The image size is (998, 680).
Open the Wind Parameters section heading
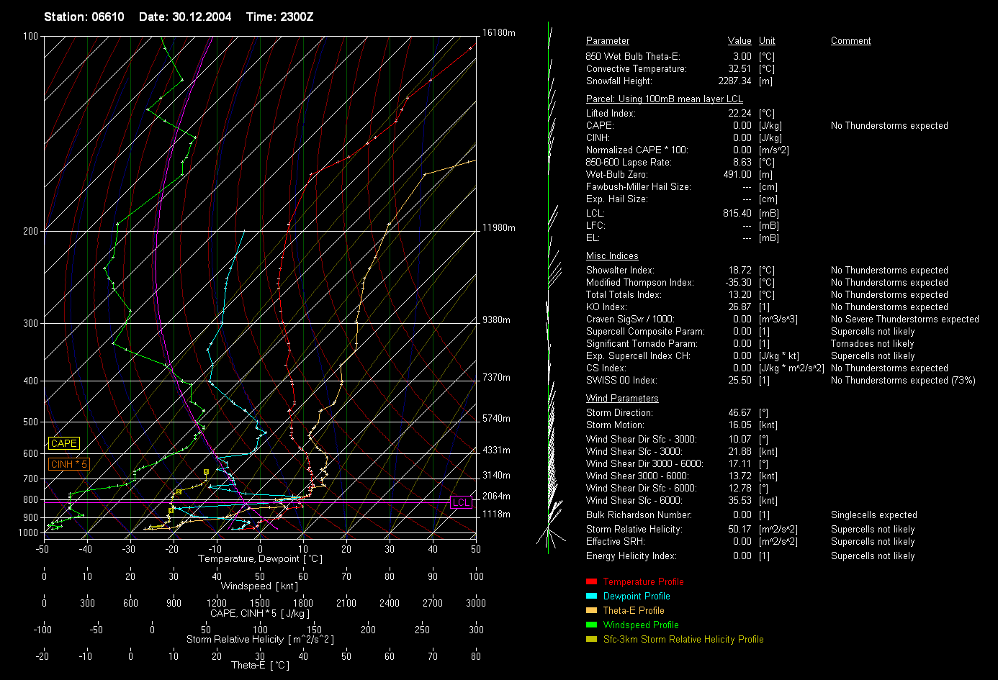click(x=622, y=399)
